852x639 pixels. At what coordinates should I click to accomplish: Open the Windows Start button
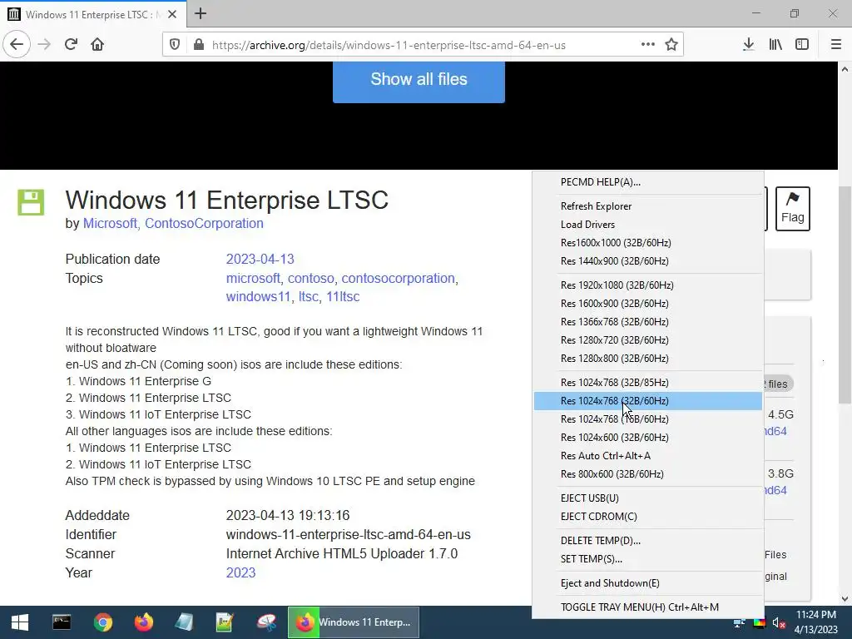(x=20, y=622)
